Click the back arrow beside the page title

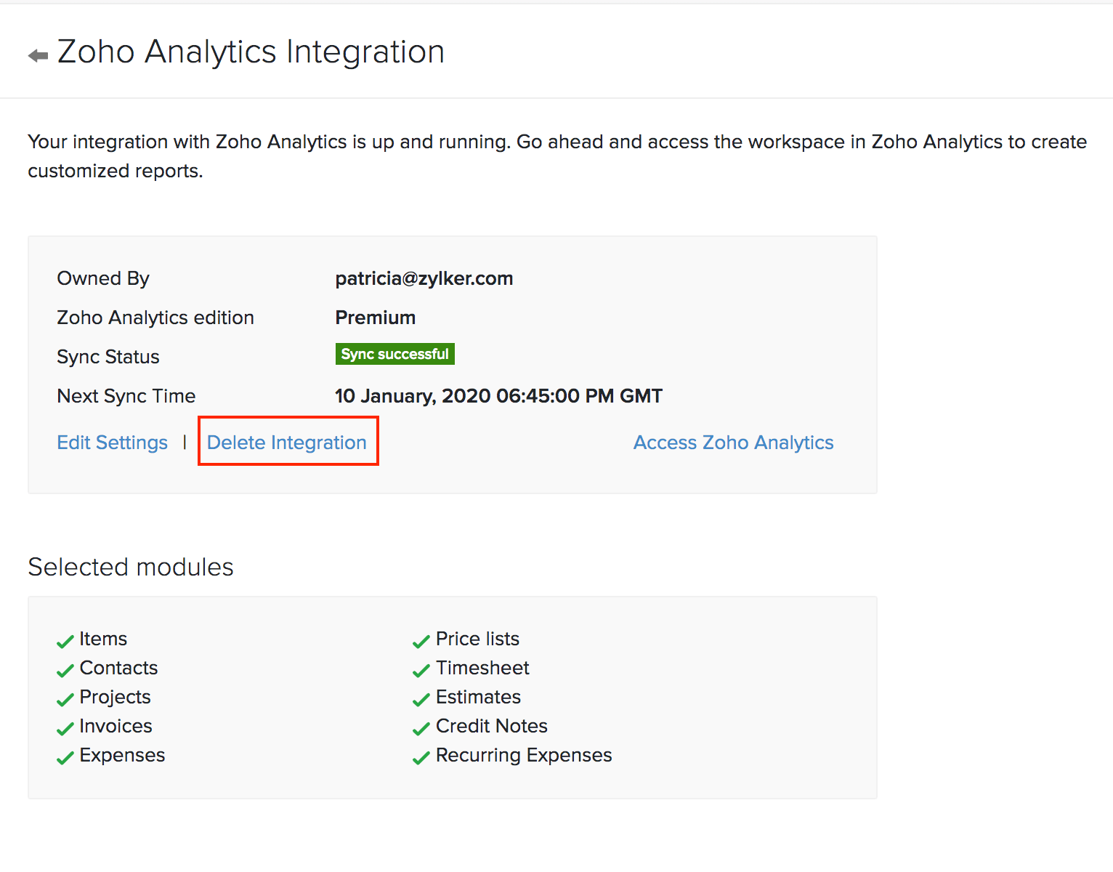tap(38, 55)
